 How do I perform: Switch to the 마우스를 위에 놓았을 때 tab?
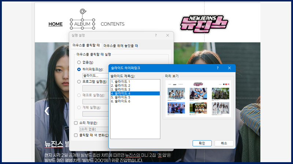coord(121,46)
